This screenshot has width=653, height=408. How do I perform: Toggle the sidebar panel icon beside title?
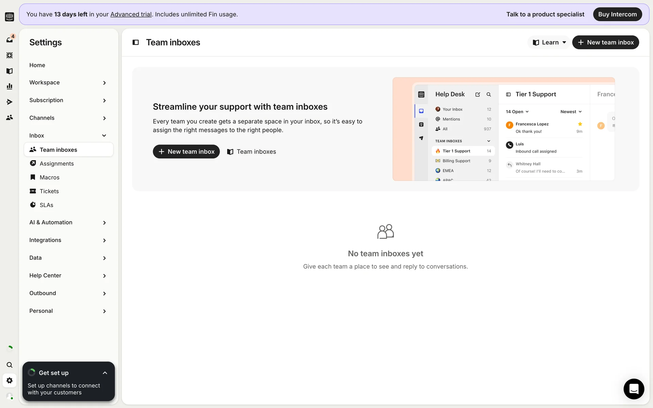[135, 42]
